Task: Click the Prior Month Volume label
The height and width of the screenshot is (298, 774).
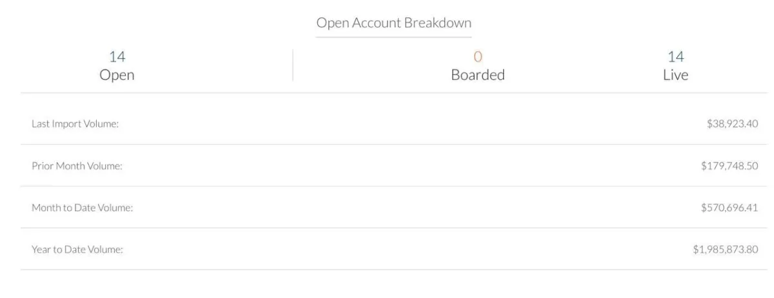Action: coord(77,166)
